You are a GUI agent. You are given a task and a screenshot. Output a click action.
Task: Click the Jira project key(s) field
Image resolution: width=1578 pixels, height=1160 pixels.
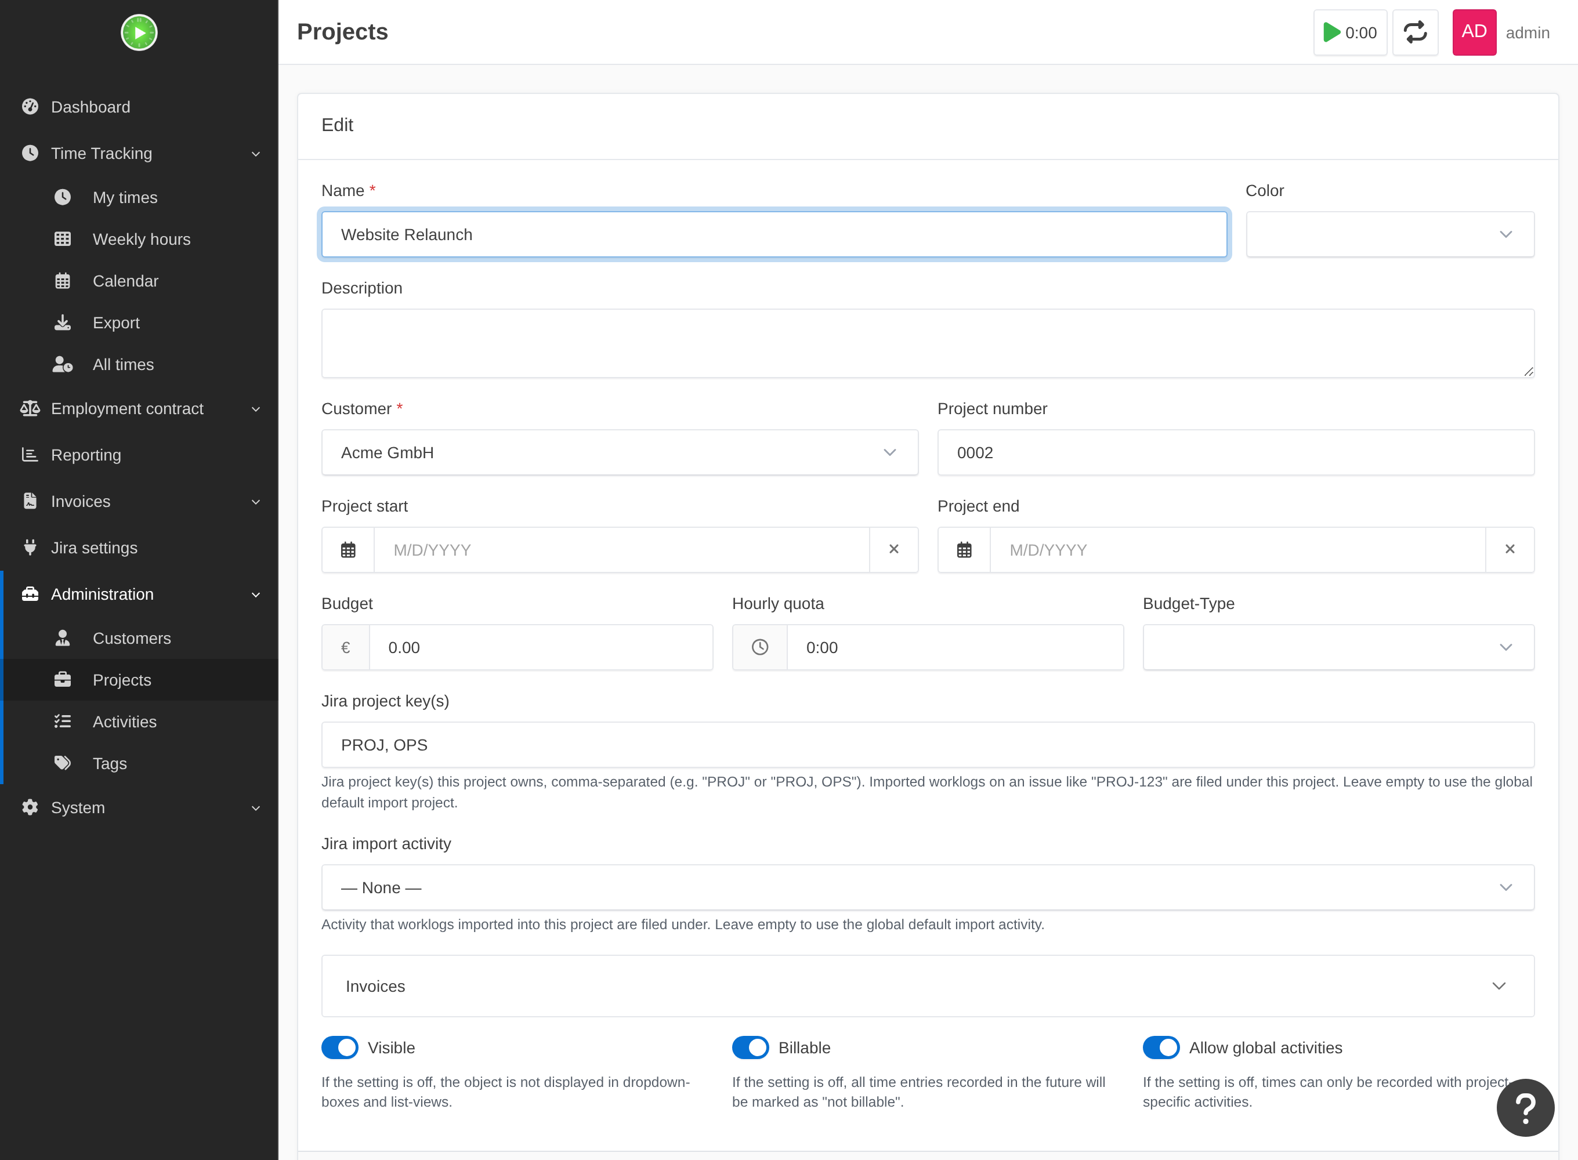(928, 745)
